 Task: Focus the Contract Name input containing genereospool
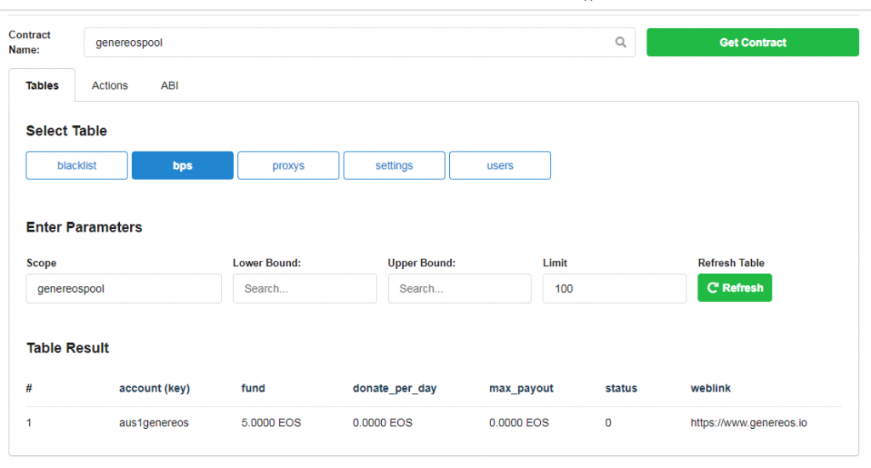coord(360,43)
